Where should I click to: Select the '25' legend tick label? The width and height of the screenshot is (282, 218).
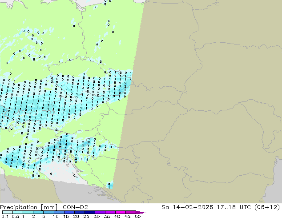86,216
